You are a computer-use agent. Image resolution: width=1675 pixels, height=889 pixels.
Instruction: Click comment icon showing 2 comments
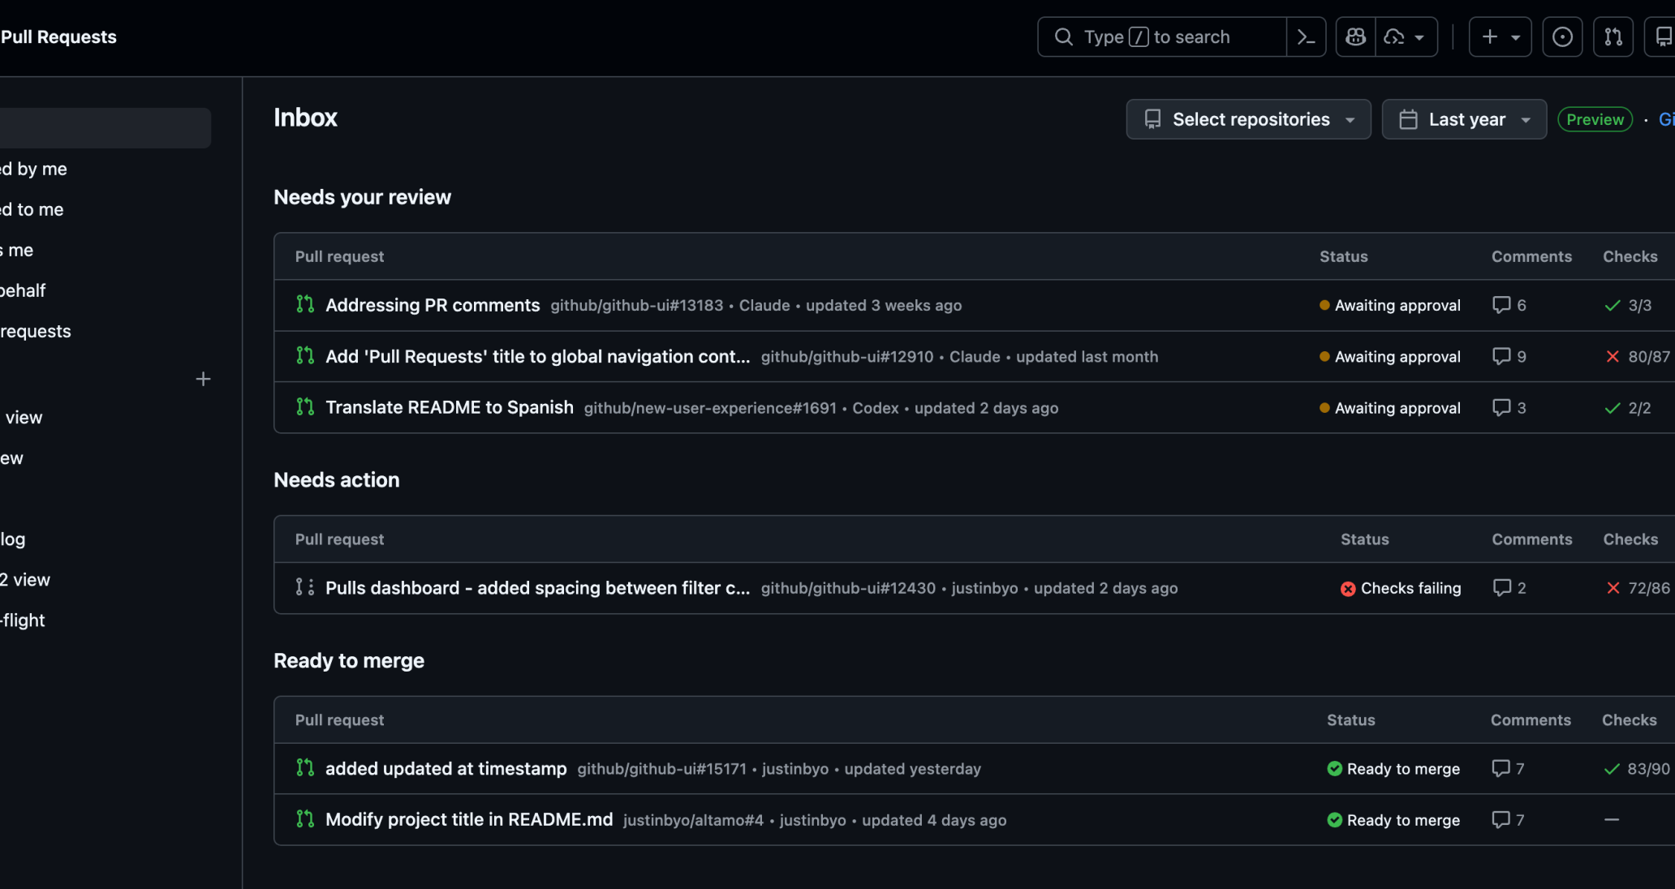point(1501,588)
